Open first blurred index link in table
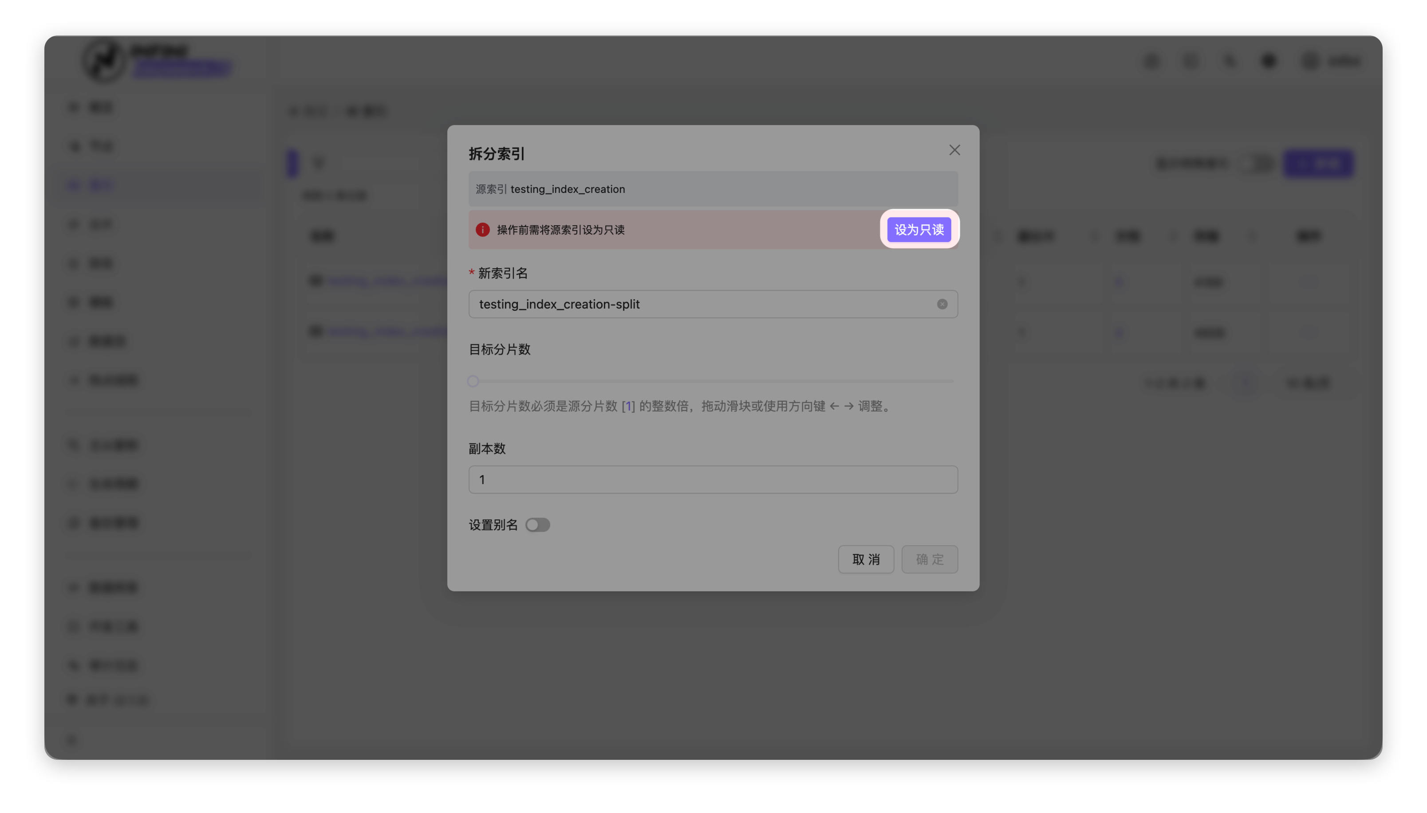Image resolution: width=1427 pixels, height=813 pixels. pyautogui.click(x=386, y=281)
